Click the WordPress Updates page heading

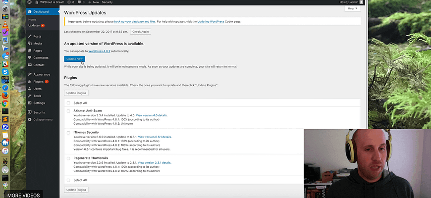point(85,13)
